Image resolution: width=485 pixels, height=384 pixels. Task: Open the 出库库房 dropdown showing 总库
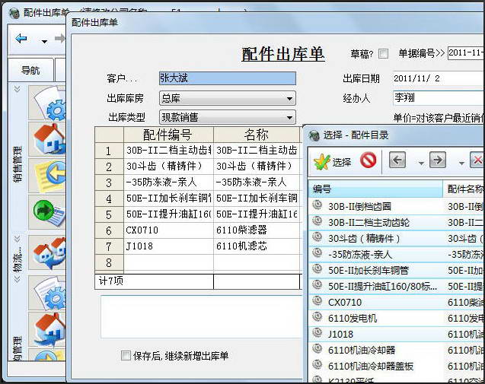tap(228, 98)
